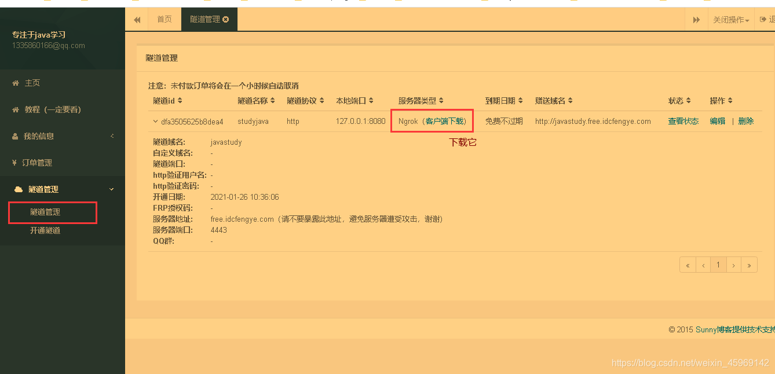The height and width of the screenshot is (374, 775).
Task: Click the open date 2021-01-26 10:36:06
Action: pos(245,197)
